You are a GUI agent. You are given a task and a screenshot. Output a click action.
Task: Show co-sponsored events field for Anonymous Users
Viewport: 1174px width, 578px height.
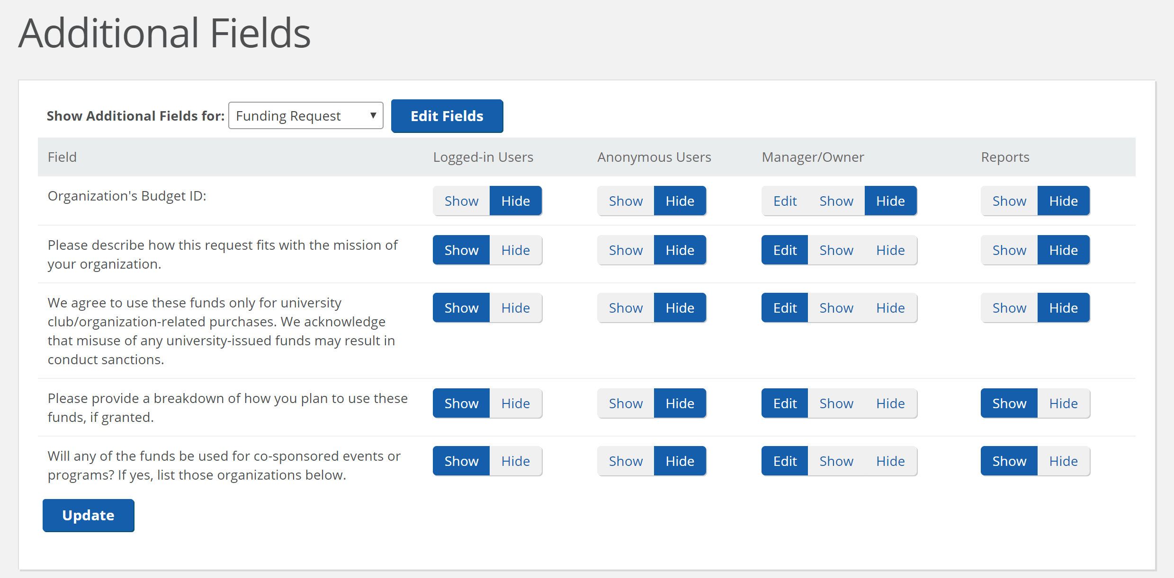(x=626, y=461)
